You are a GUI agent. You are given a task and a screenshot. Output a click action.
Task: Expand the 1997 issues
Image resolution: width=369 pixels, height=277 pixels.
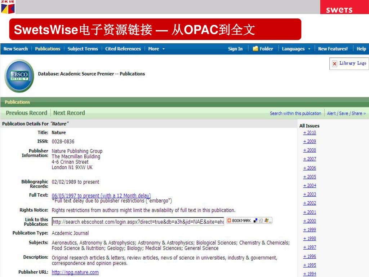click(x=310, y=247)
